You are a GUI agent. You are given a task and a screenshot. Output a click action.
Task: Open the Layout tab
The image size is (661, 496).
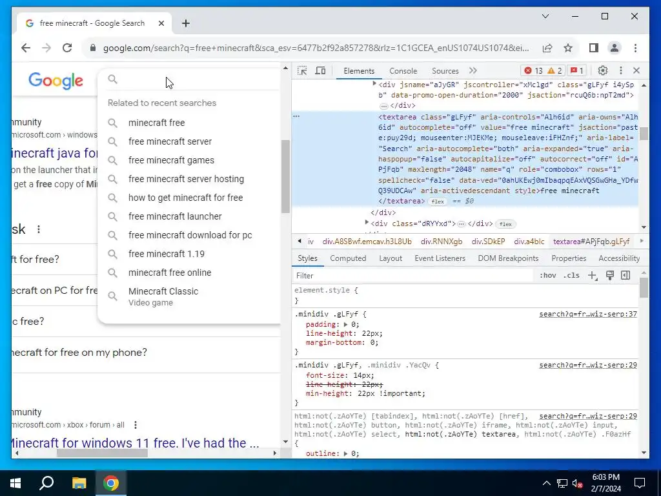(391, 258)
